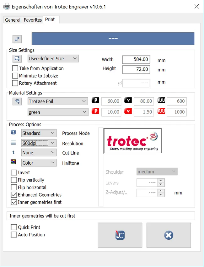Open the Standard process mode dropdown

39,133
